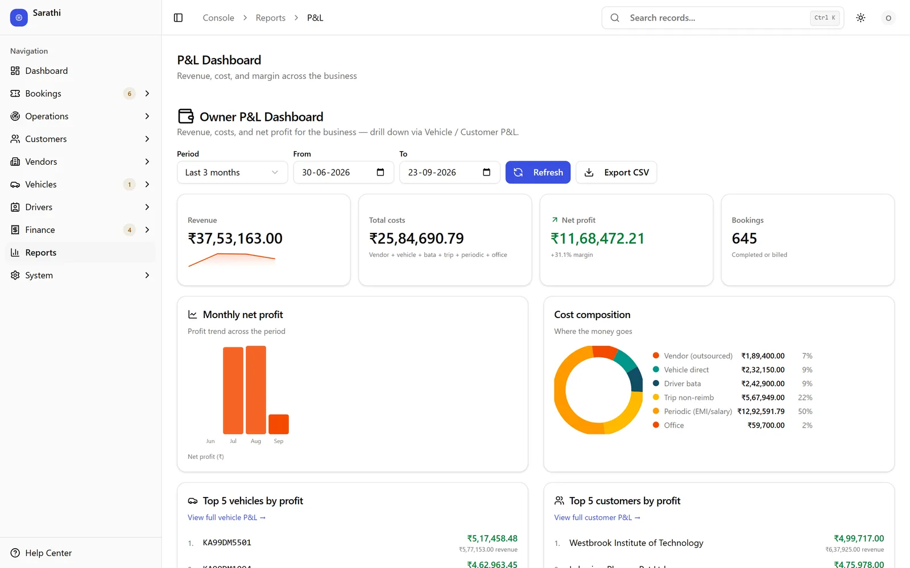This screenshot has height=568, width=910.
Task: Open the Help Center
Action: (x=80, y=553)
